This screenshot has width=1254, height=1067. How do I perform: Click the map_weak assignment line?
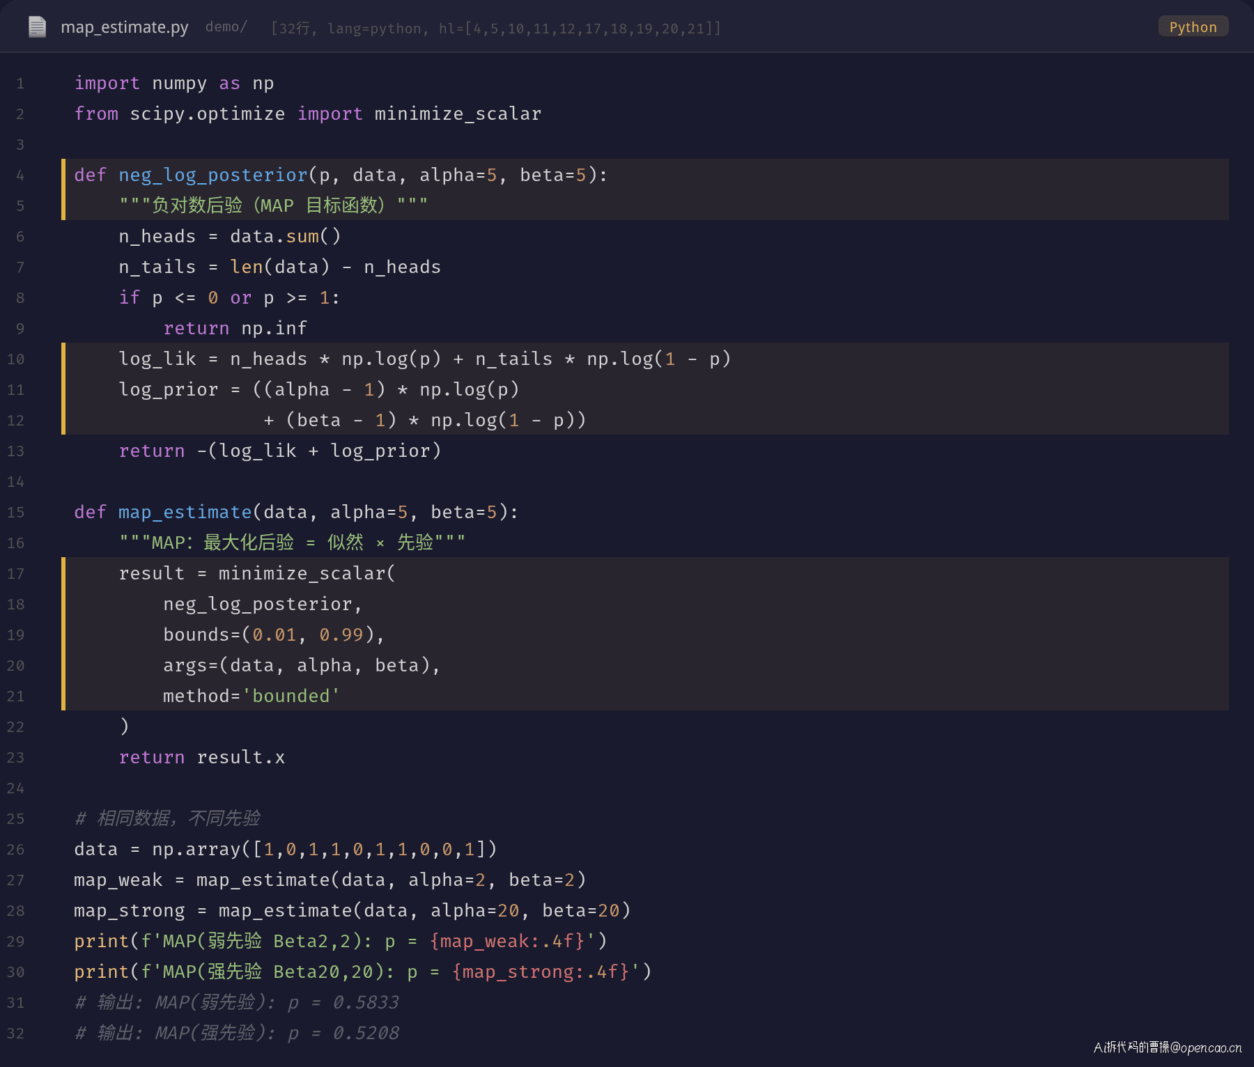click(x=330, y=880)
